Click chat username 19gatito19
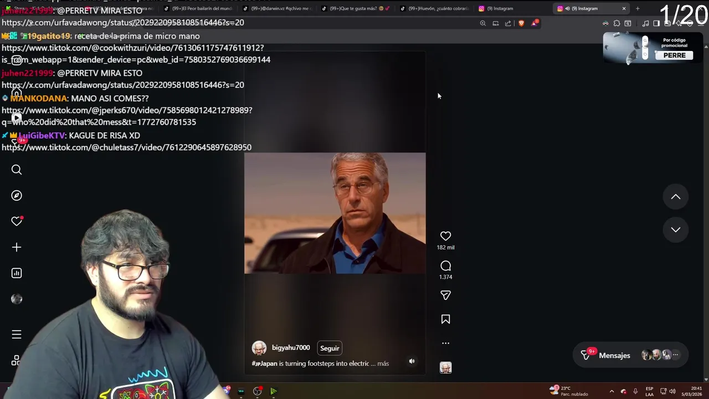Image resolution: width=709 pixels, height=399 pixels. point(49,36)
